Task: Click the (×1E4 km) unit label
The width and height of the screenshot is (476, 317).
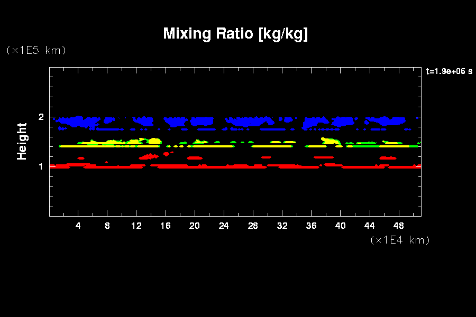Action: tap(400, 240)
